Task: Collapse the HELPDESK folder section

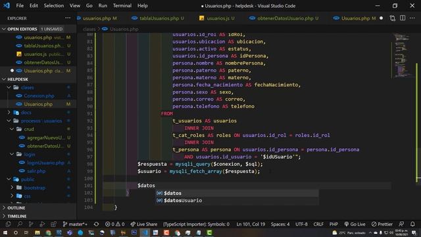Action: (x=4, y=79)
